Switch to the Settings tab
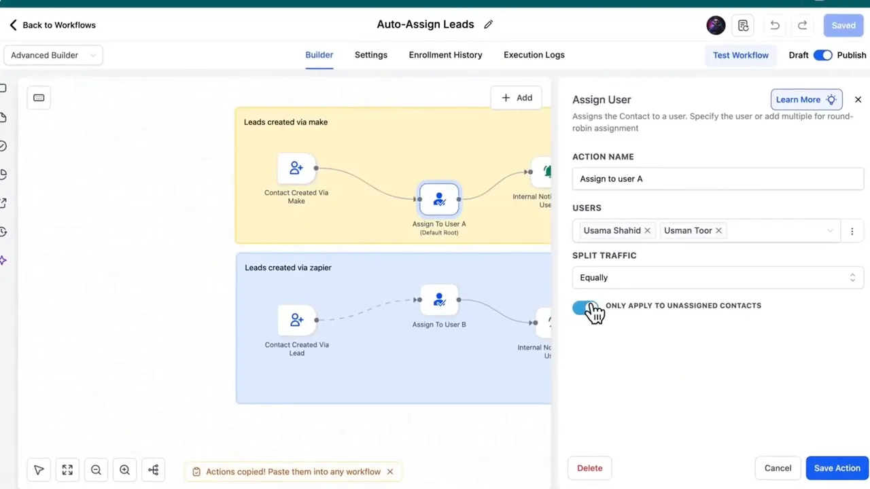Image resolution: width=870 pixels, height=489 pixels. tap(371, 55)
